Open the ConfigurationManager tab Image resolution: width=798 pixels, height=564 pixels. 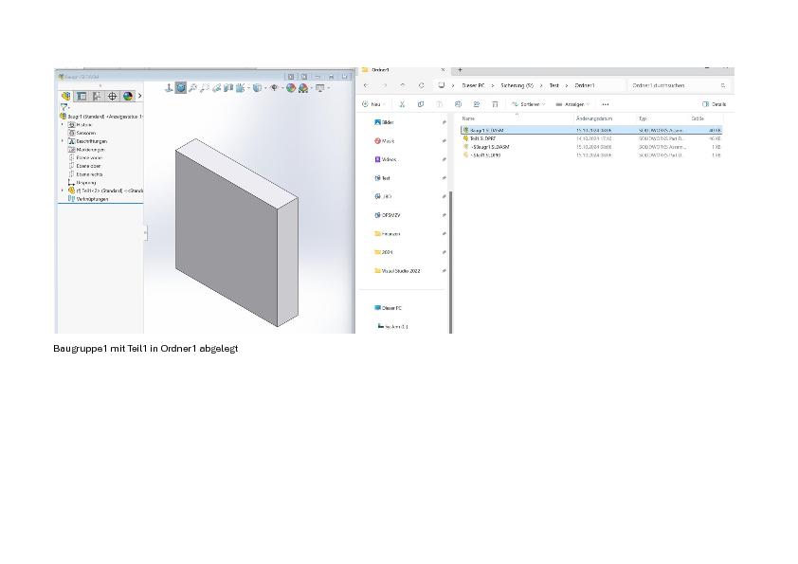97,96
